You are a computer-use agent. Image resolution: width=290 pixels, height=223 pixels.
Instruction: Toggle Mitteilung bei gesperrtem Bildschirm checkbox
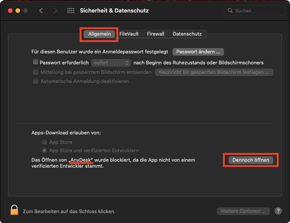tap(36, 72)
